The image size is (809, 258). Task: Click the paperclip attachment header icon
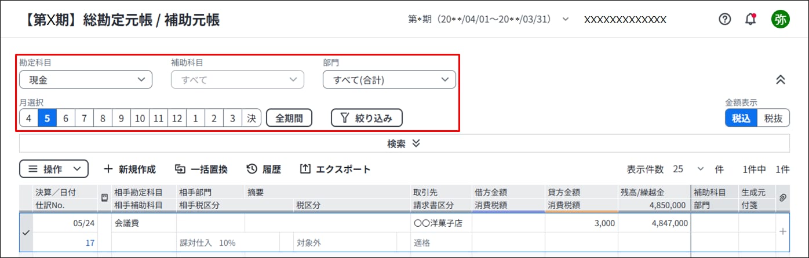coord(782,198)
